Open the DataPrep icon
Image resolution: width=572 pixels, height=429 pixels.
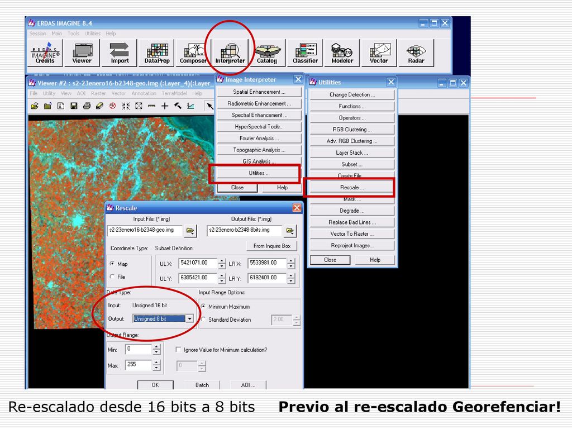[157, 53]
